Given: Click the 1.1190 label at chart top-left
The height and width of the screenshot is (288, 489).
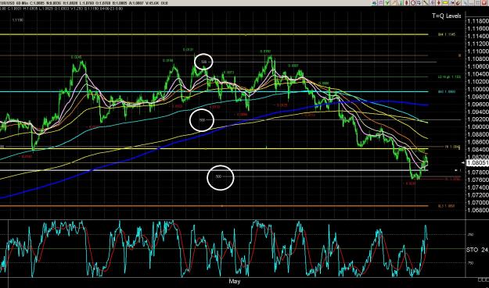Looking at the screenshot, I should 18,20.
